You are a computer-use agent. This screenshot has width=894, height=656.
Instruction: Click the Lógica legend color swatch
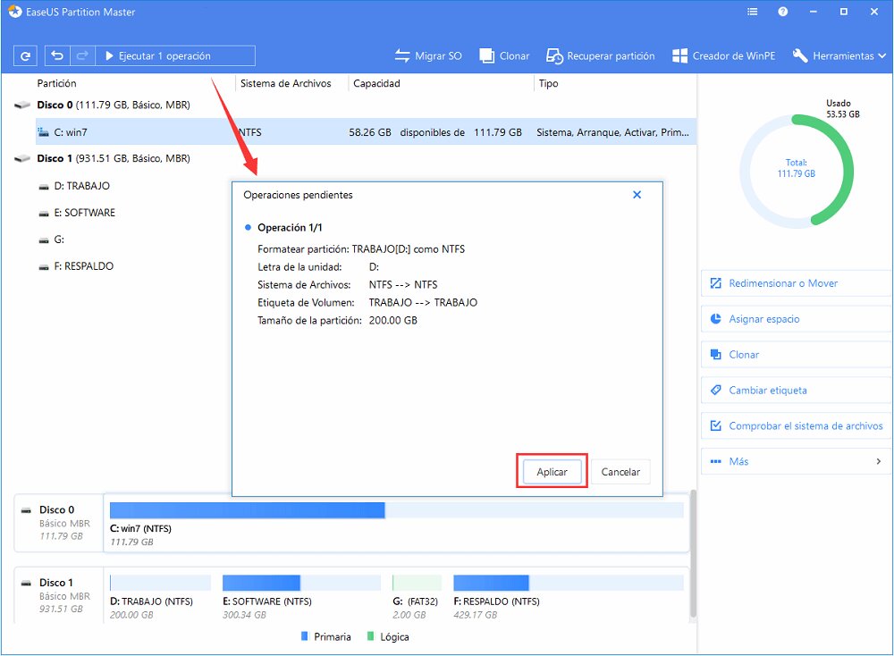click(371, 636)
